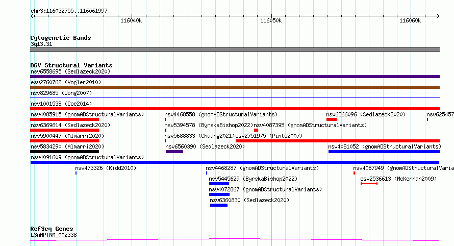This screenshot has width=454, height=246.
Task: Click red bar under nsv6369614
Action: click(65, 130)
